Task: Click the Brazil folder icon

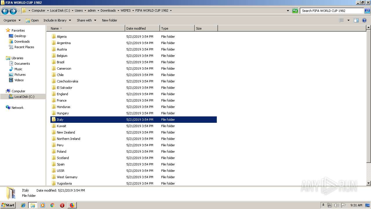Action: click(54, 62)
